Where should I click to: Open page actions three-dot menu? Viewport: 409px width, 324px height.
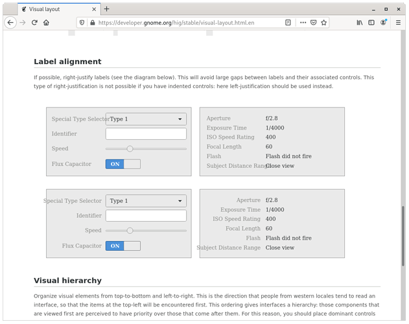pos(303,22)
